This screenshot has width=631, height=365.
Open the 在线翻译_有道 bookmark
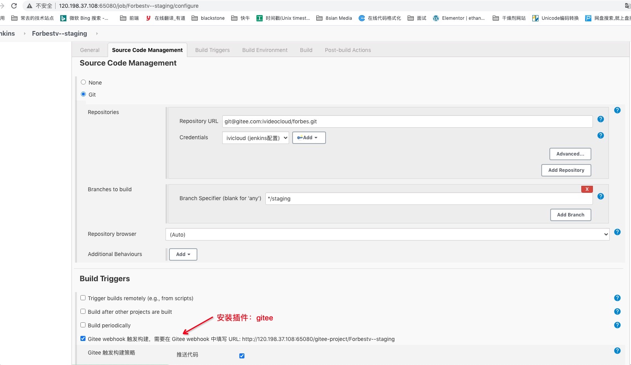tap(165, 18)
